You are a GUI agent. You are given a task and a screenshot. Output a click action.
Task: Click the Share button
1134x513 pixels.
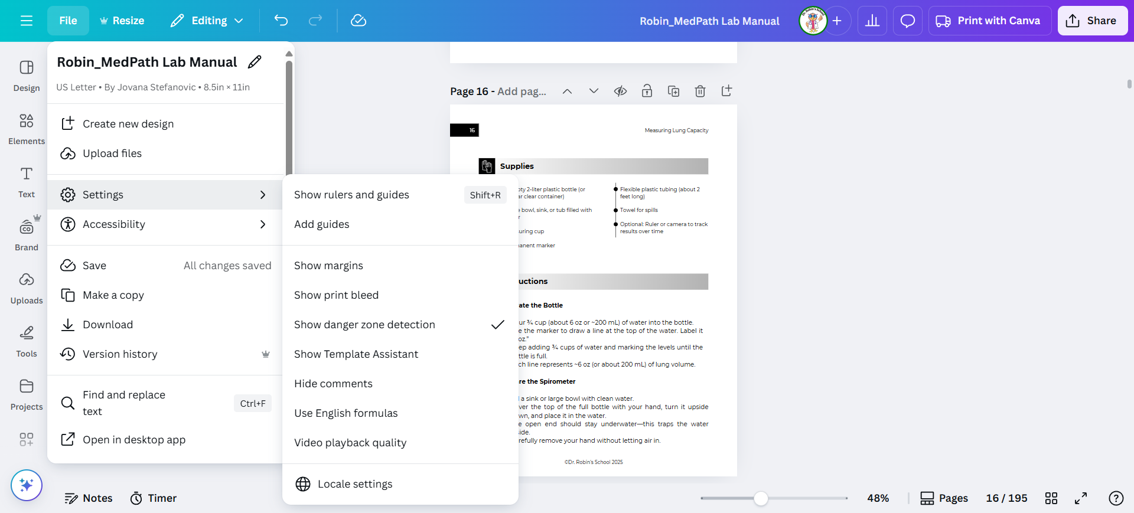(x=1092, y=21)
